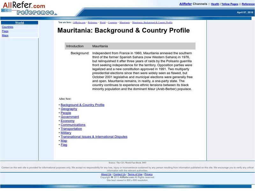View the Mauritania Flag page

pos(64,145)
